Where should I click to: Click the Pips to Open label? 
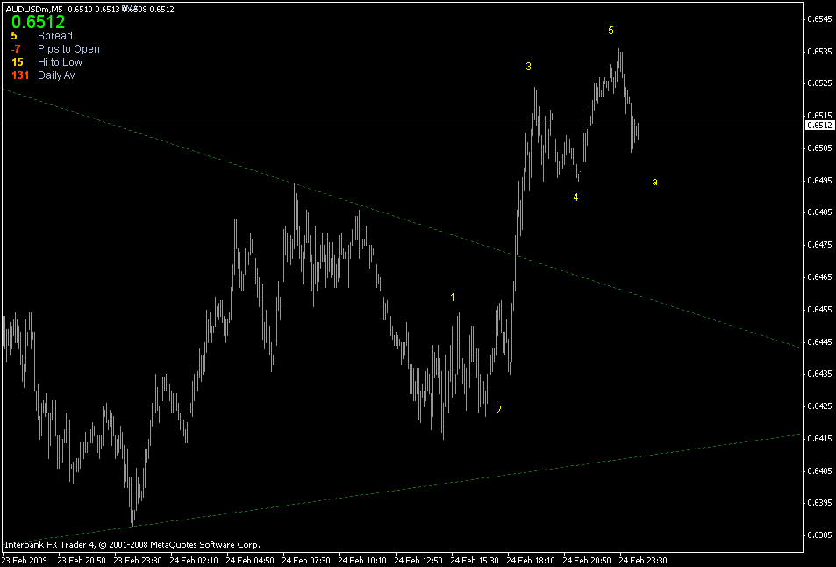tap(68, 49)
